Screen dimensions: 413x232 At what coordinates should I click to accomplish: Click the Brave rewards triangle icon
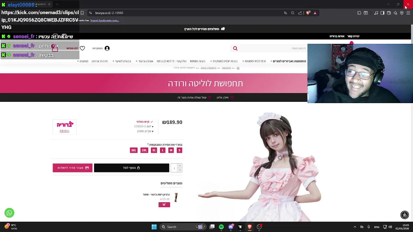click(x=315, y=13)
